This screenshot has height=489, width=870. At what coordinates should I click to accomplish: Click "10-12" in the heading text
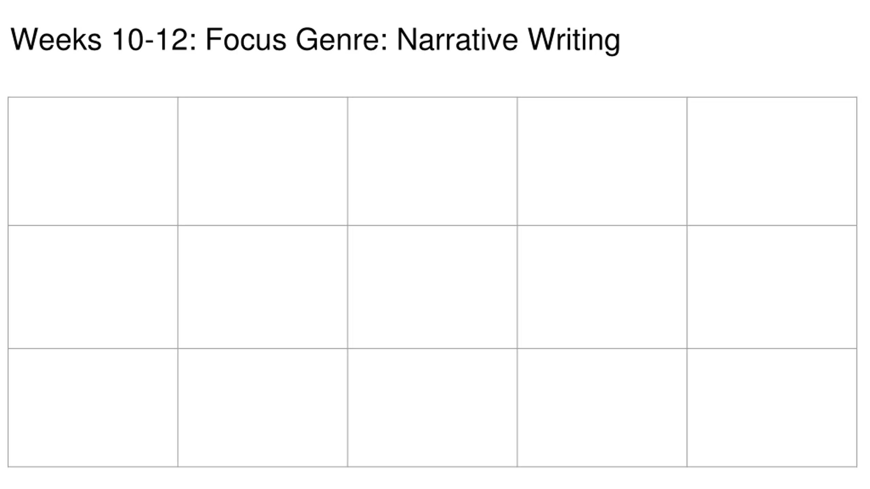click(150, 39)
